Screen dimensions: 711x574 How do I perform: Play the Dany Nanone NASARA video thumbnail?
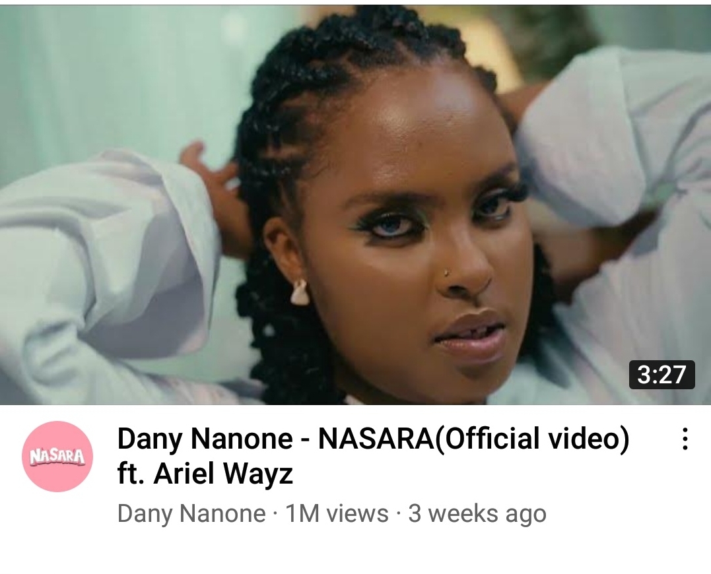355,205
